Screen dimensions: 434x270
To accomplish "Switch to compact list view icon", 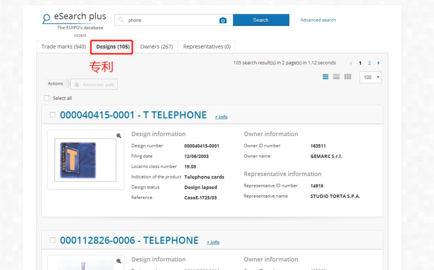I will coord(336,77).
